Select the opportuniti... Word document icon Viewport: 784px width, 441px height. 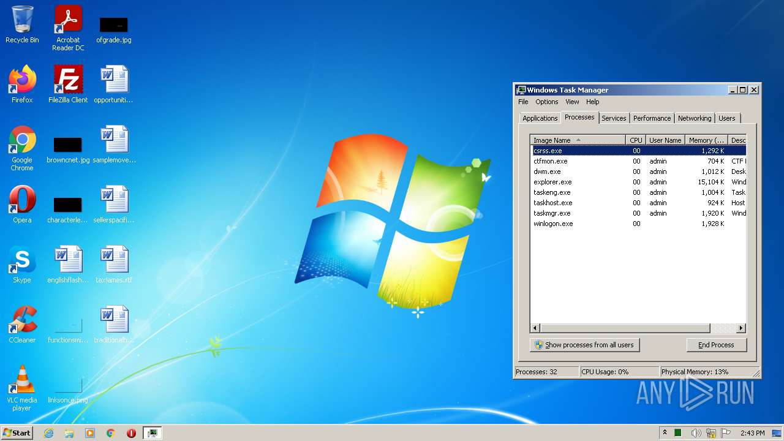[x=114, y=85]
